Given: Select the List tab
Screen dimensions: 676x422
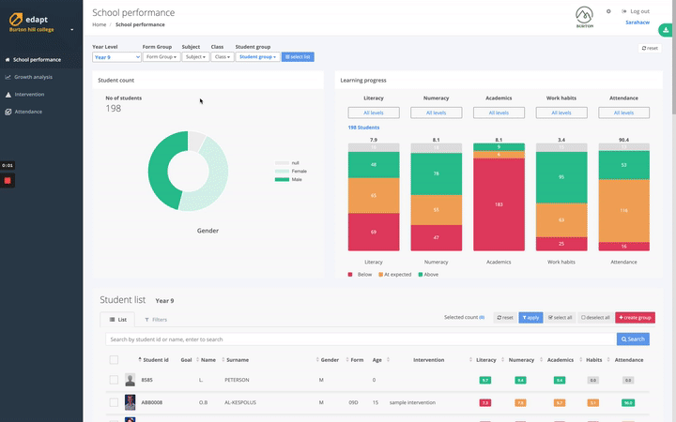Looking at the screenshot, I should click(118, 320).
